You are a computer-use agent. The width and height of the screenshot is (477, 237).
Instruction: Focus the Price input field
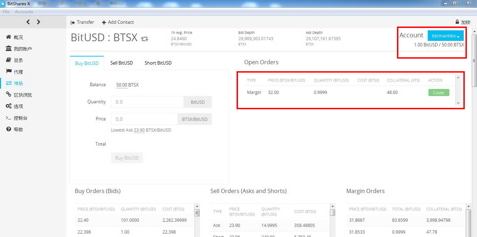click(x=144, y=119)
